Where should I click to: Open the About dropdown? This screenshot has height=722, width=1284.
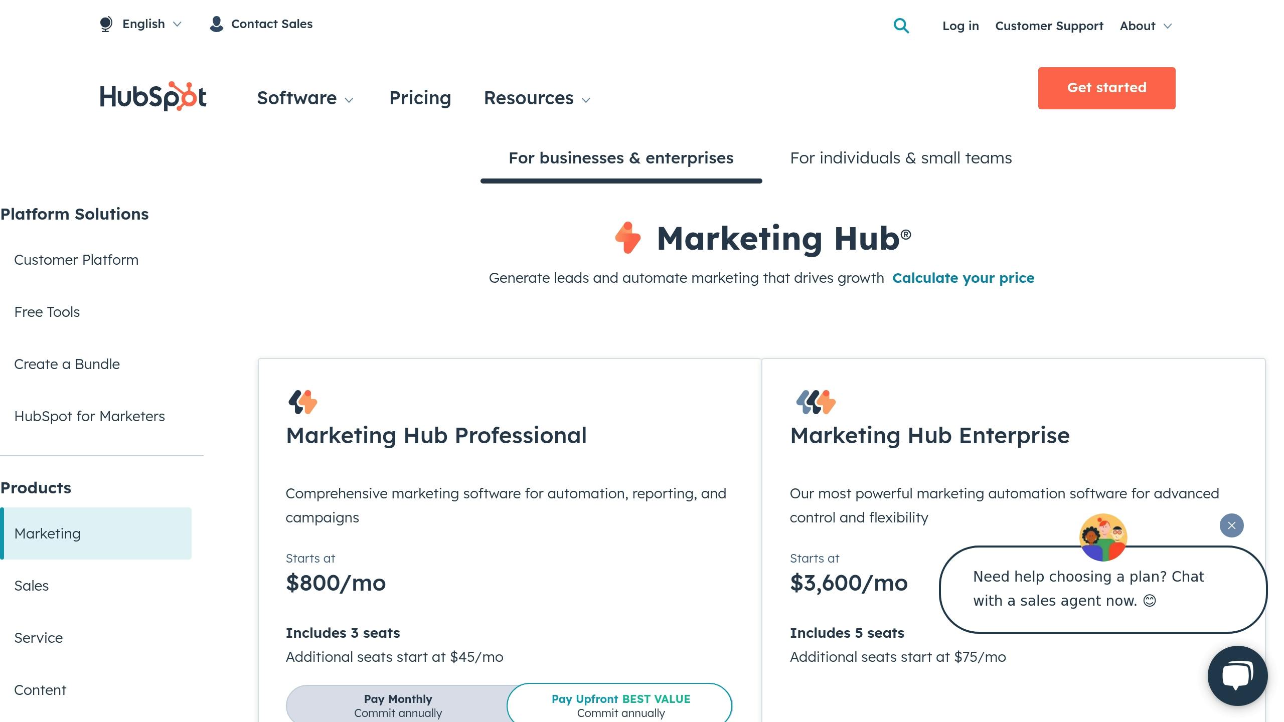click(1146, 26)
